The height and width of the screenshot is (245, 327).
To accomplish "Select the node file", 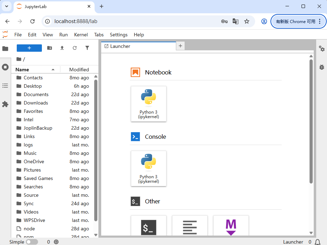I will [53, 229].
